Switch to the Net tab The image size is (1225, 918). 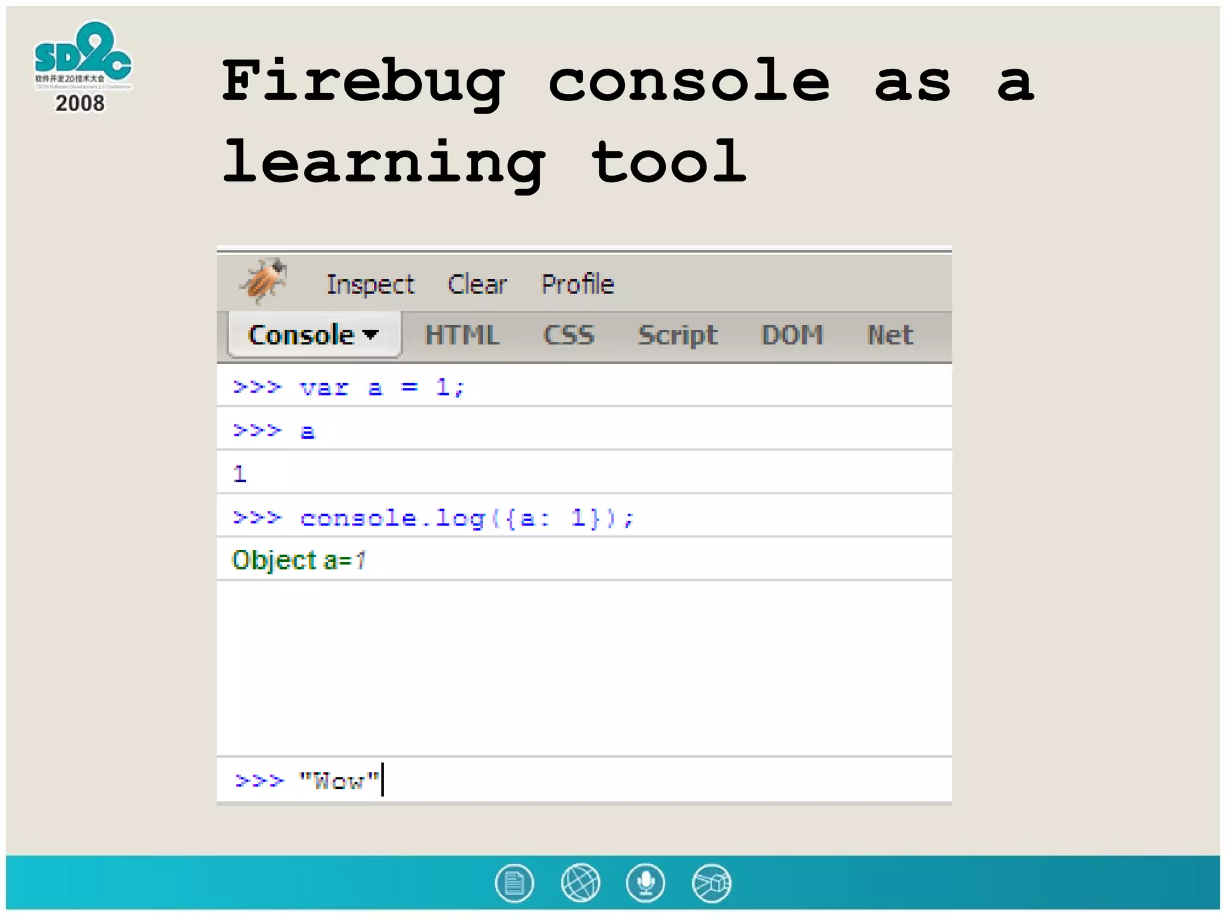(x=891, y=335)
